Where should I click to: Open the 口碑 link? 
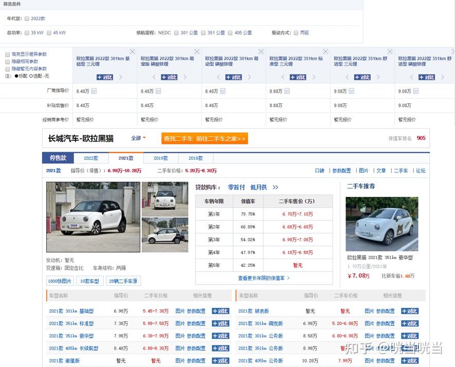coord(319,171)
